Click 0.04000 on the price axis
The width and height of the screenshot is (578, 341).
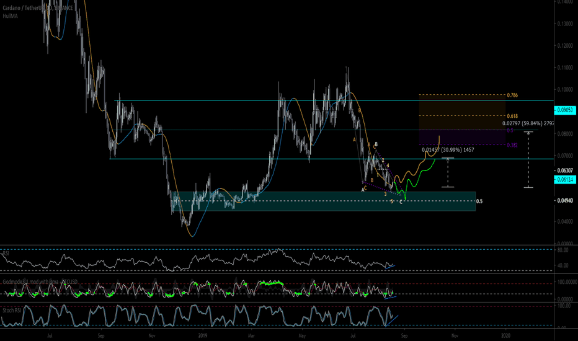point(565,221)
